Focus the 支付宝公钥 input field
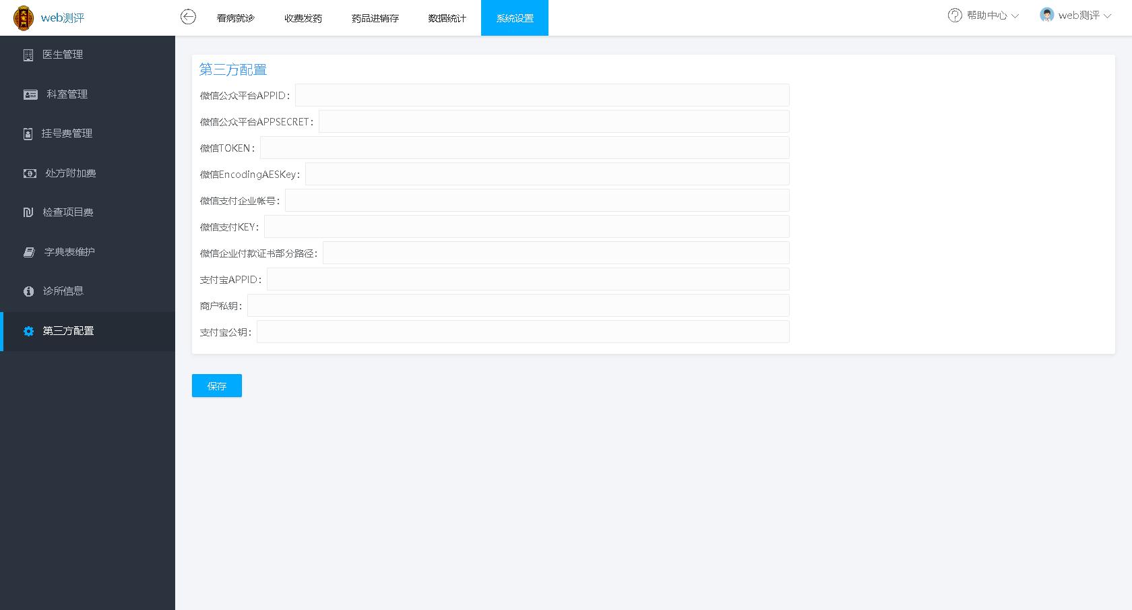Viewport: 1132px width, 610px height. tap(523, 332)
